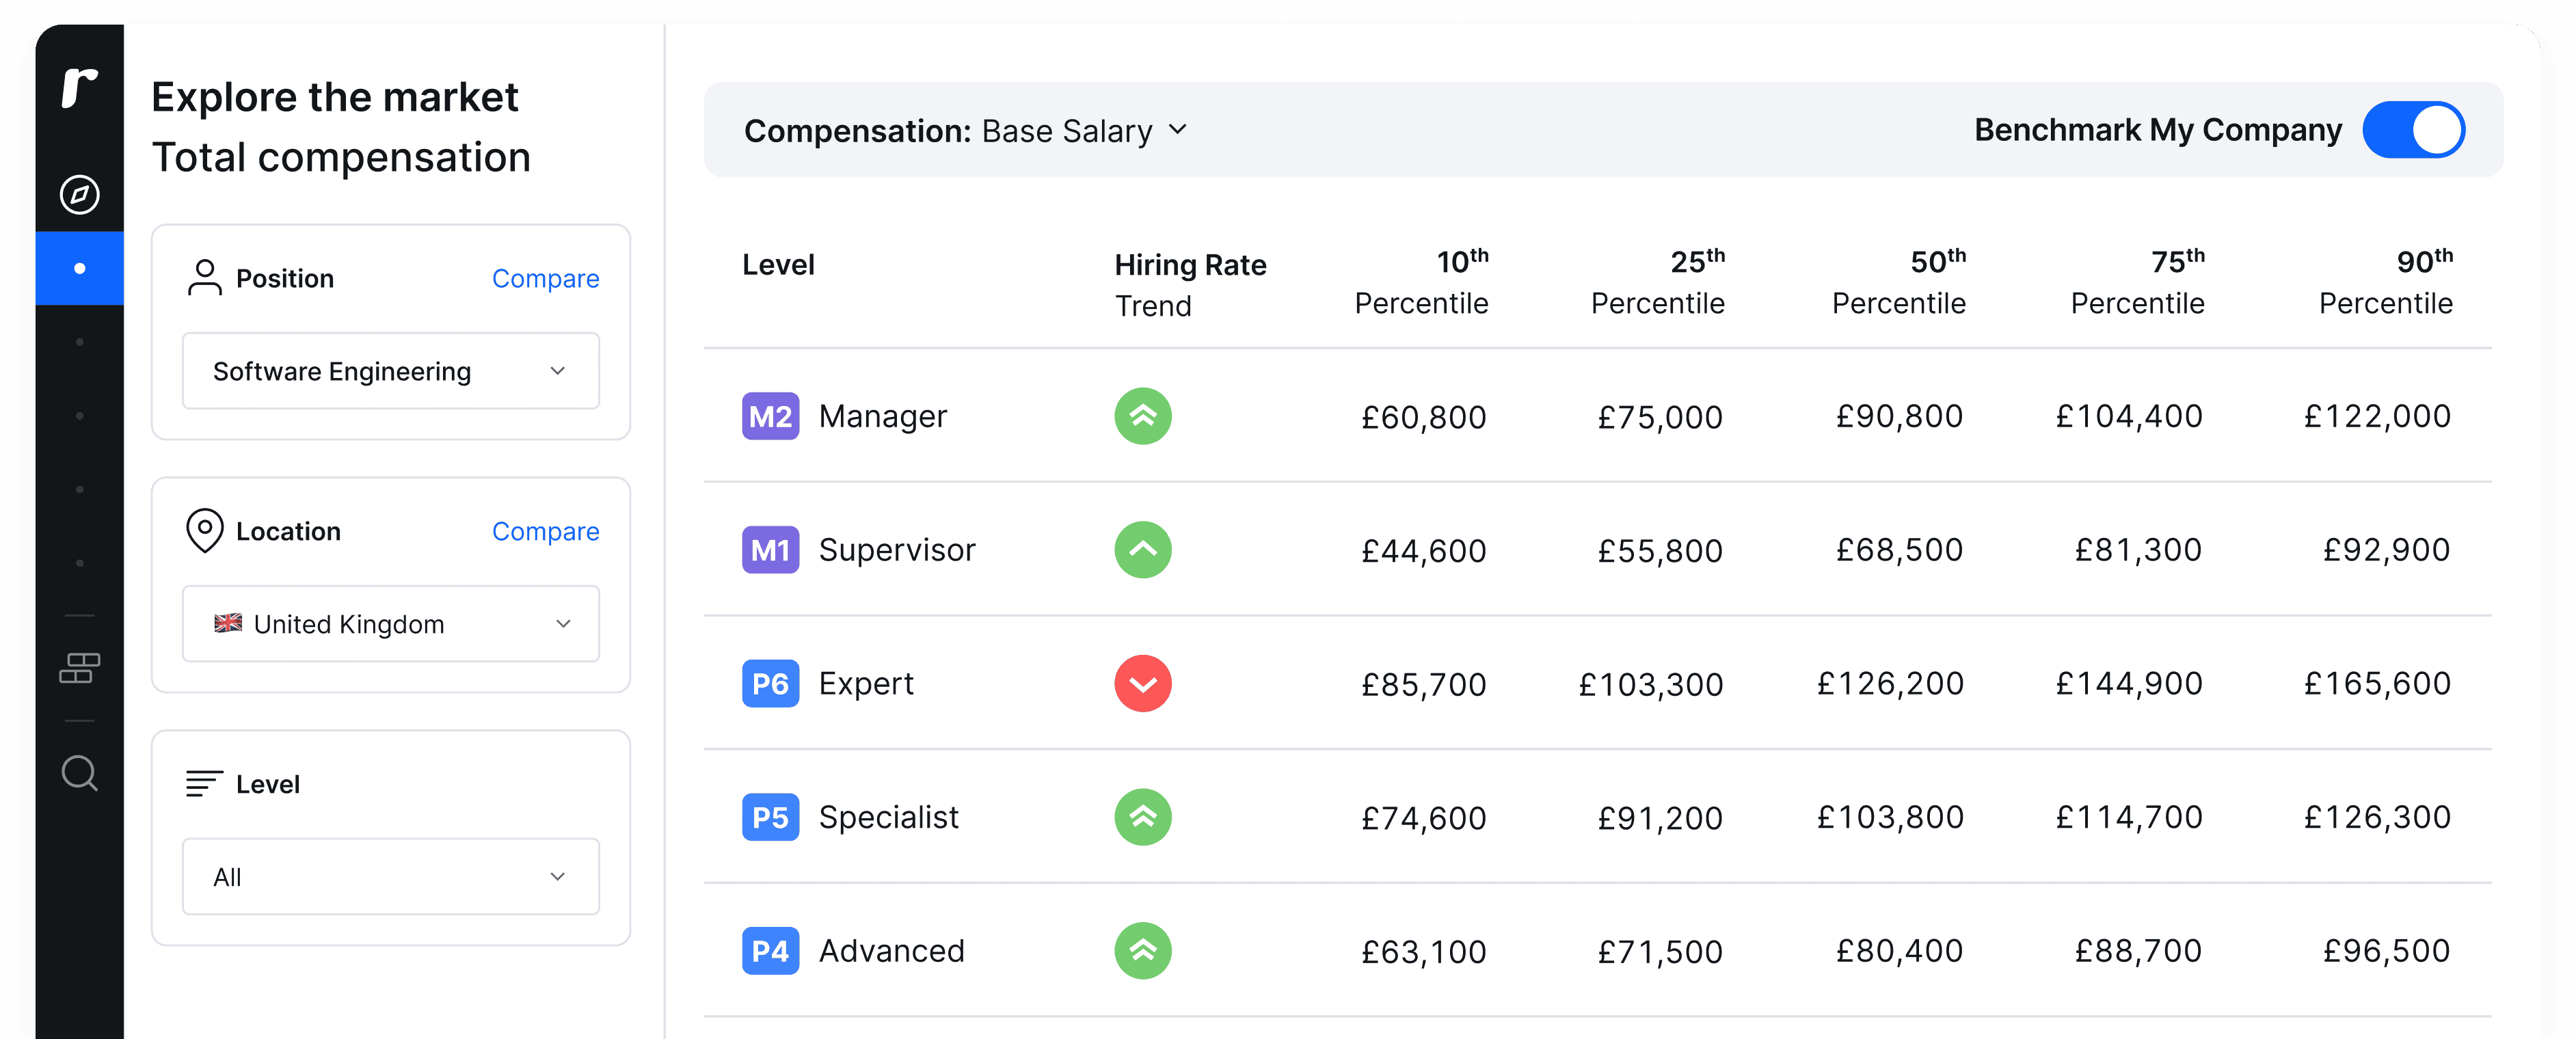
Task: Open the Compensation Base Salary dropdown
Action: coord(966,131)
